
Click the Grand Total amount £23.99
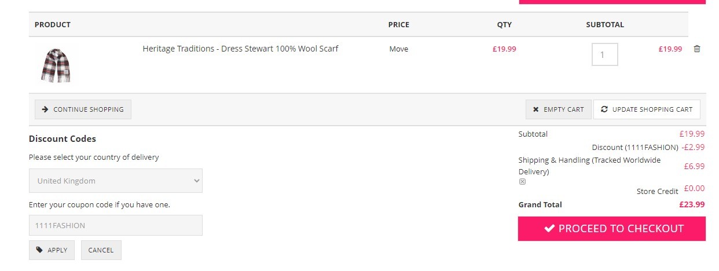tap(692, 204)
